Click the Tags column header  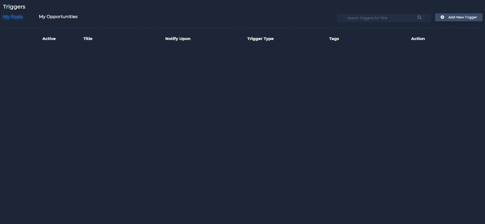[x=334, y=39]
